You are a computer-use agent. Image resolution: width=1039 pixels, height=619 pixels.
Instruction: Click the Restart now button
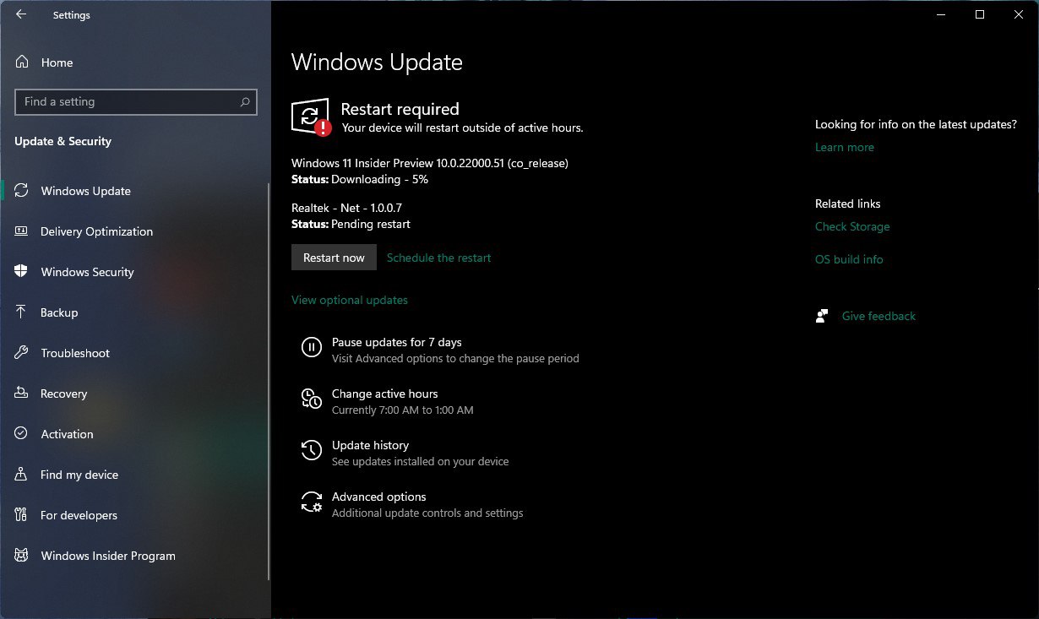click(x=334, y=258)
